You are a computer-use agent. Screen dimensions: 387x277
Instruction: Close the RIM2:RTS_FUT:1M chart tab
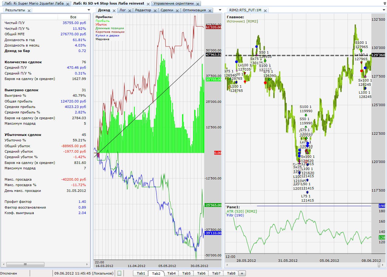[265, 10]
